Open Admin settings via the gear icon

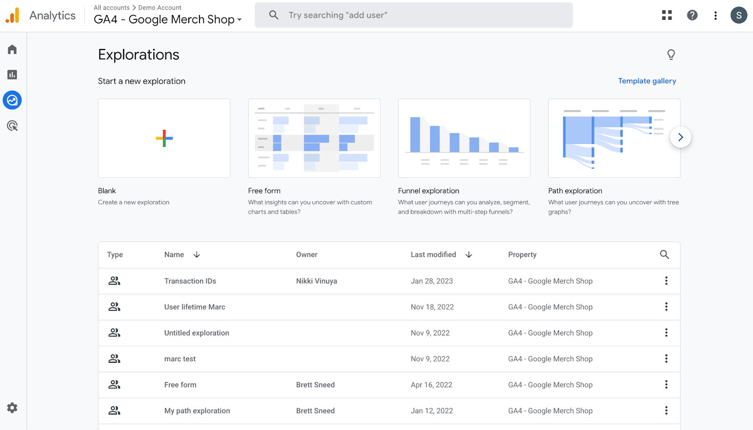click(12, 407)
